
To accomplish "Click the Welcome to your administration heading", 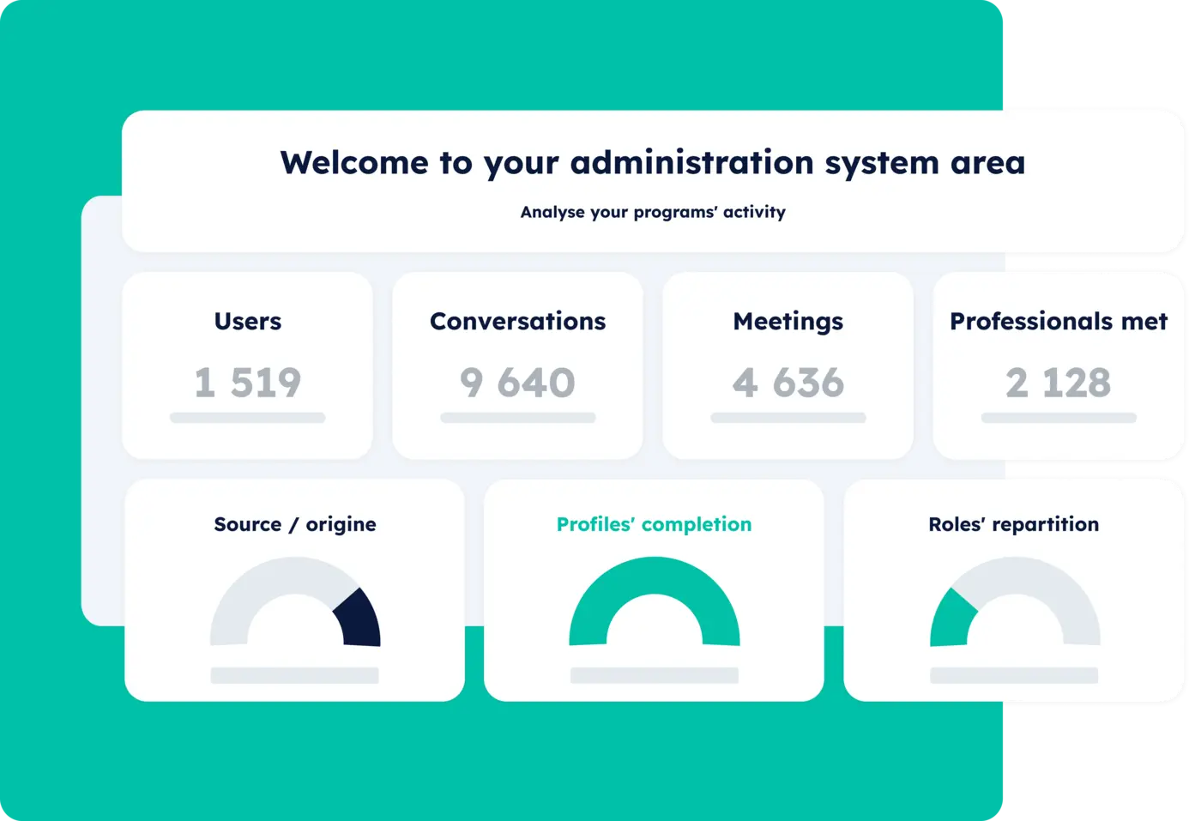I will point(652,162).
